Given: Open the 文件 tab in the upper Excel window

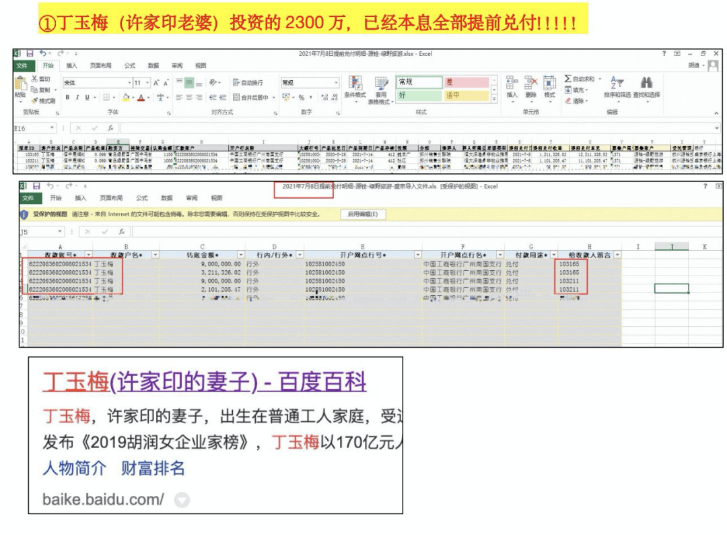Looking at the screenshot, I should pos(22,66).
